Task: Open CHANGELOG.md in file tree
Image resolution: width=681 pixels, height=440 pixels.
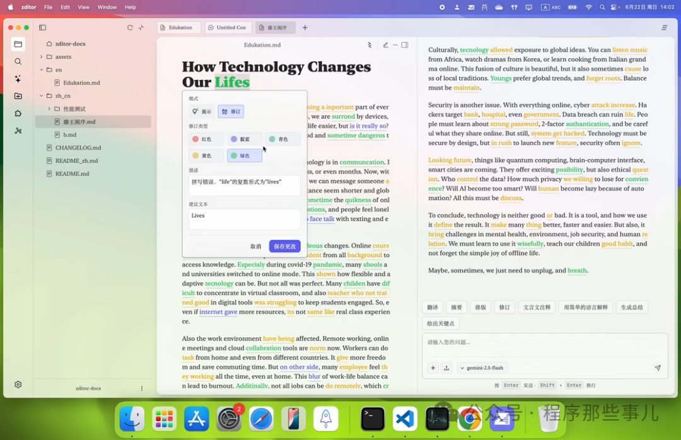Action: 78,148
